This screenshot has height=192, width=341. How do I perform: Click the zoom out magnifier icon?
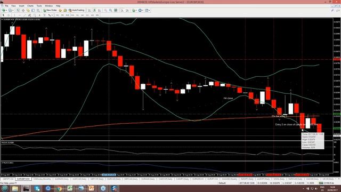point(110,10)
